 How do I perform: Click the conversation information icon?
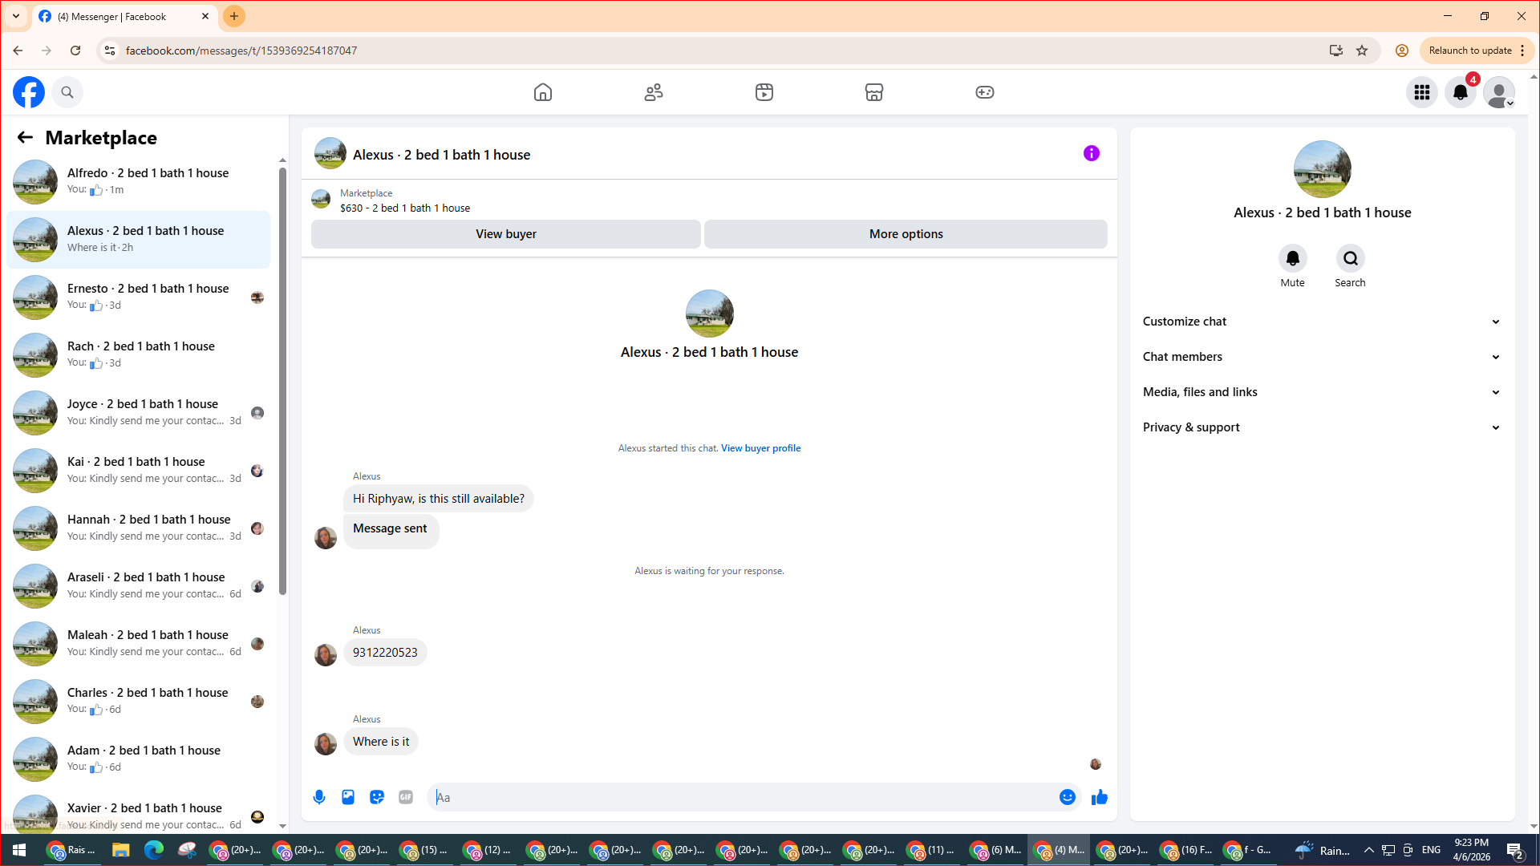click(x=1092, y=153)
